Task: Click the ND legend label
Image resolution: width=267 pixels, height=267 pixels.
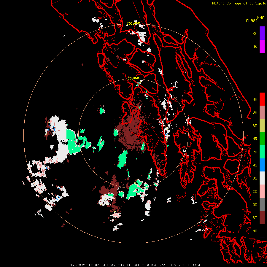Action: click(255, 231)
